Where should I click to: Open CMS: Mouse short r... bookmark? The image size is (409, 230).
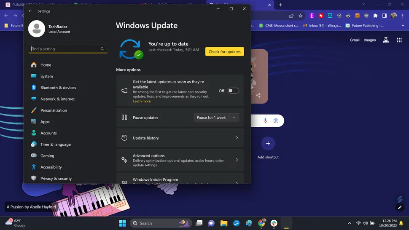278,26
